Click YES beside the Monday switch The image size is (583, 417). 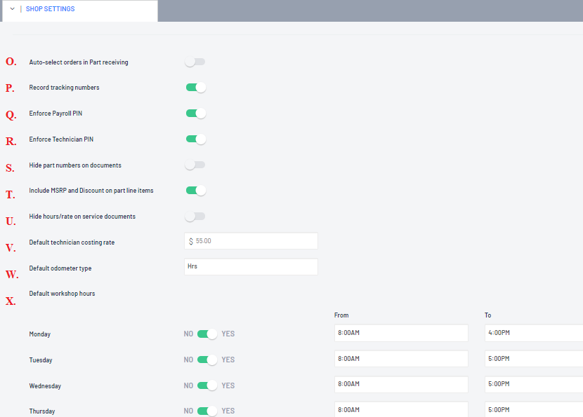(228, 334)
